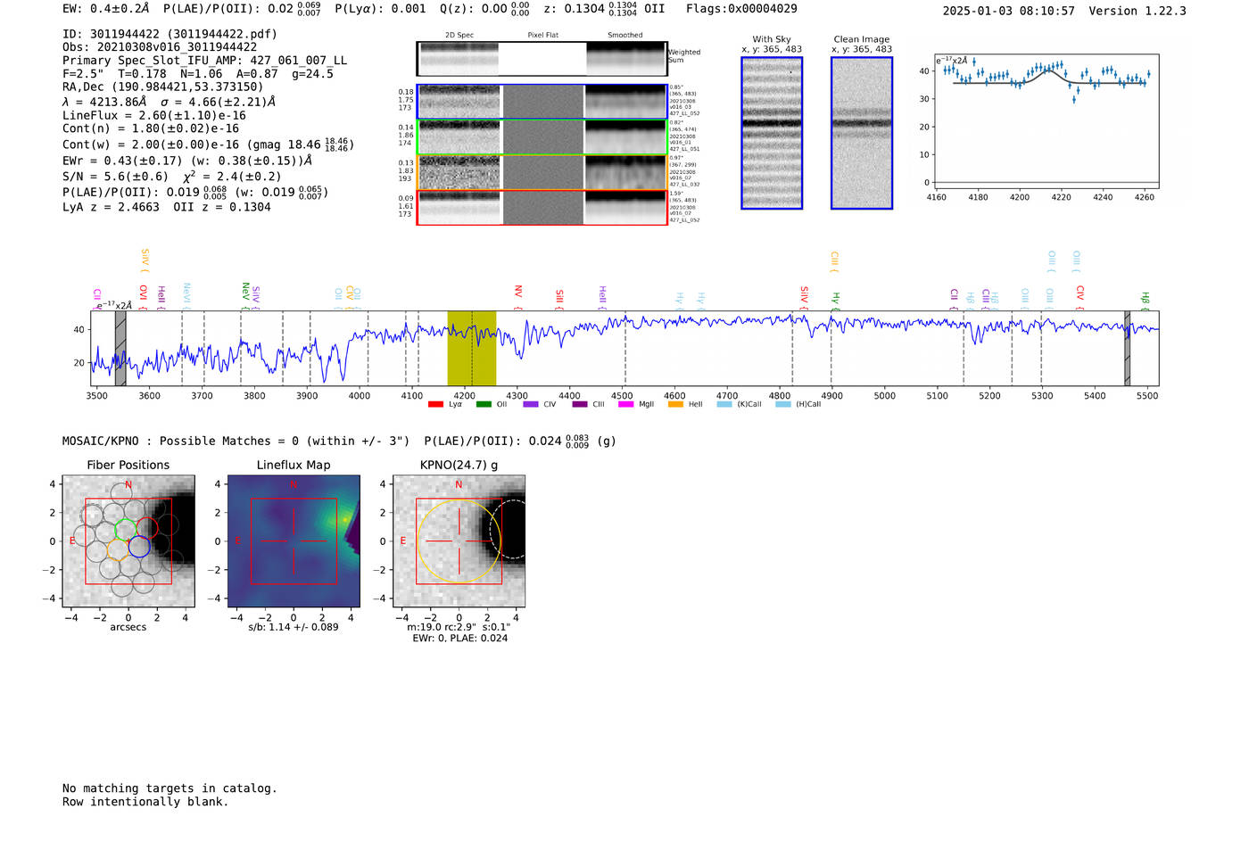Click the orange HeII legend swatch
Screen dimensions: 1249x850
(x=675, y=405)
